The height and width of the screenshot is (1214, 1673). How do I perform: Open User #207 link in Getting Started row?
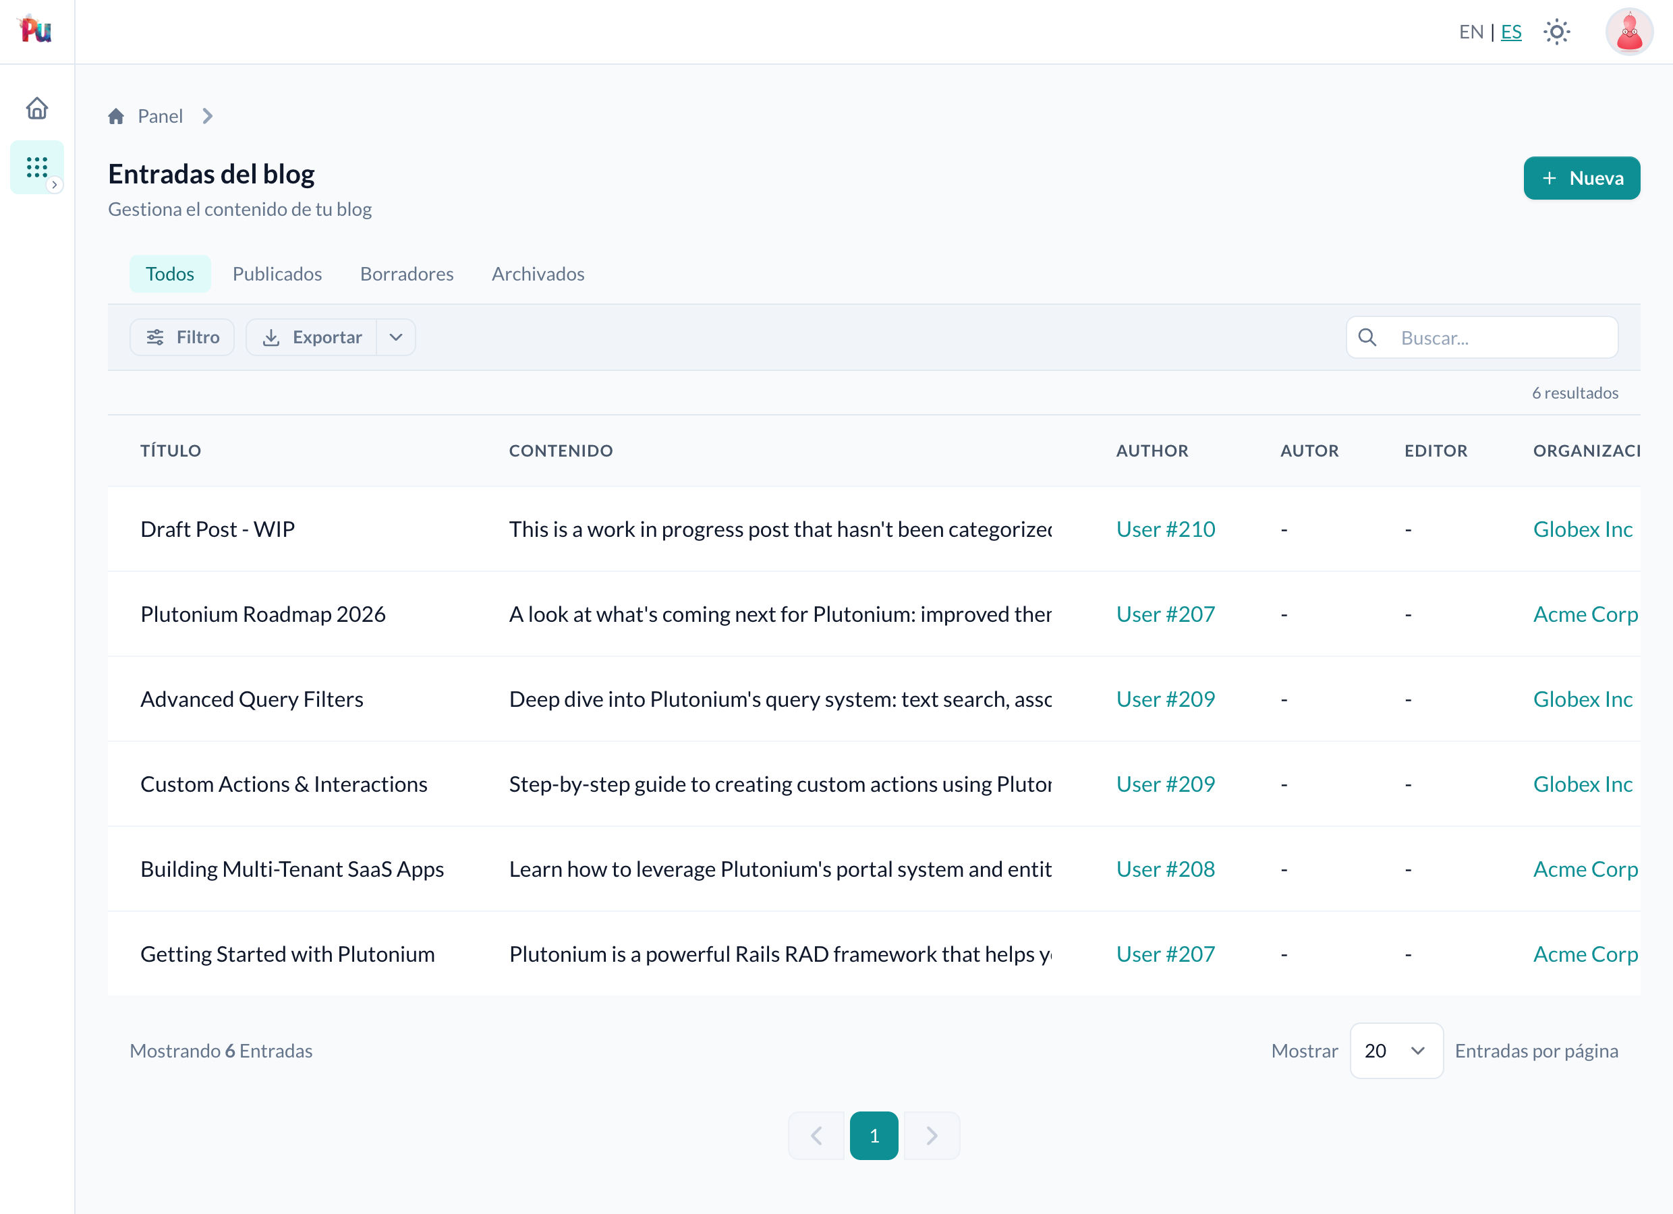coord(1166,954)
